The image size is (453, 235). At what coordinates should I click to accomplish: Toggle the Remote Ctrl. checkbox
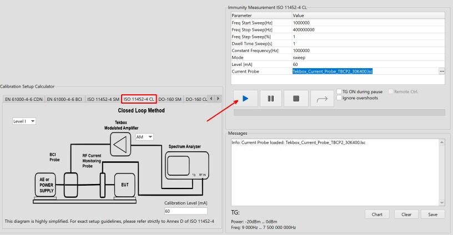[391, 91]
